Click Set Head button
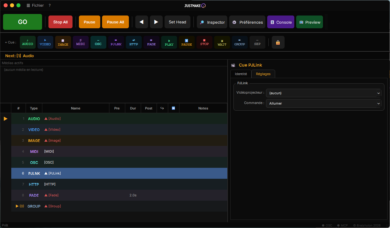The image size is (390, 228). pos(177,22)
